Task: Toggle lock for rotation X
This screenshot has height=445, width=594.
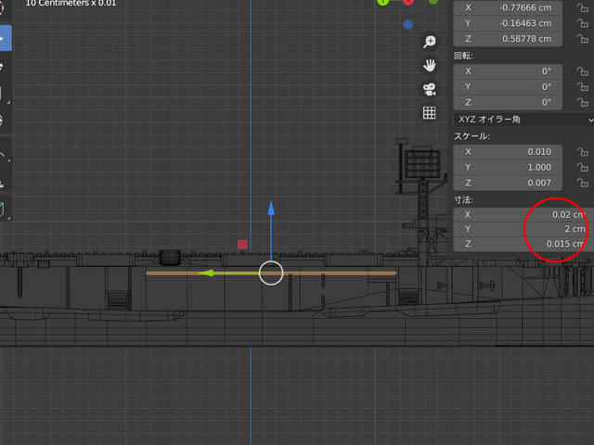Action: point(582,71)
